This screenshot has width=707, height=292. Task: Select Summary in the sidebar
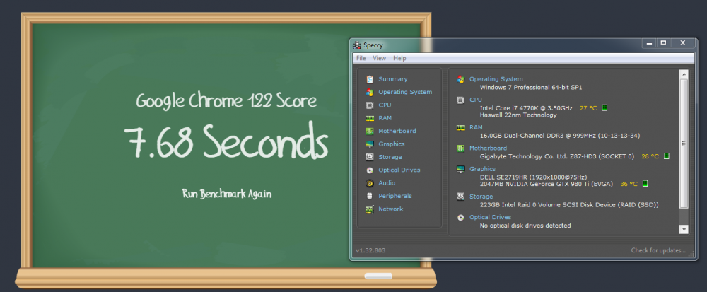coord(392,79)
